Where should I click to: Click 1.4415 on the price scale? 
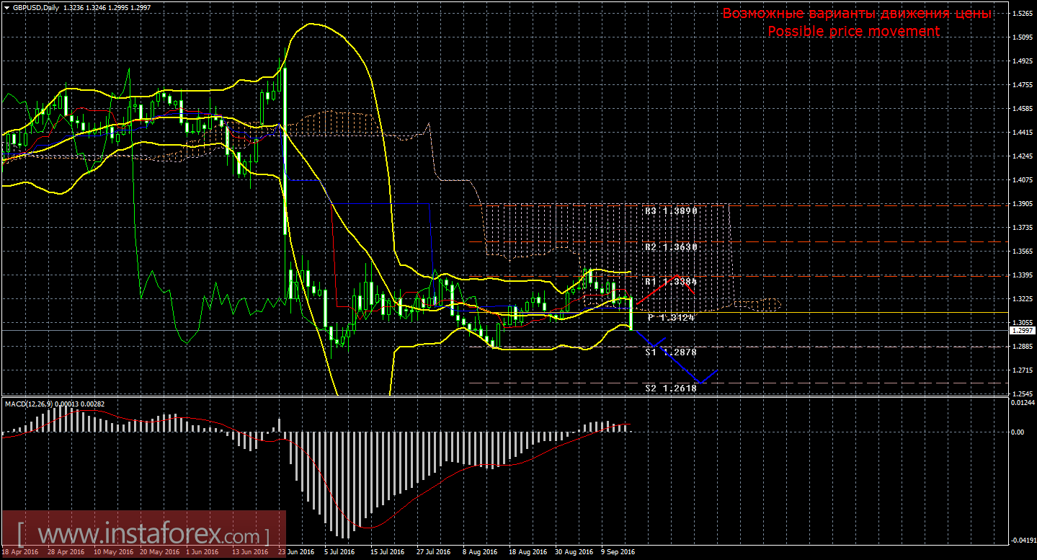(1022, 133)
